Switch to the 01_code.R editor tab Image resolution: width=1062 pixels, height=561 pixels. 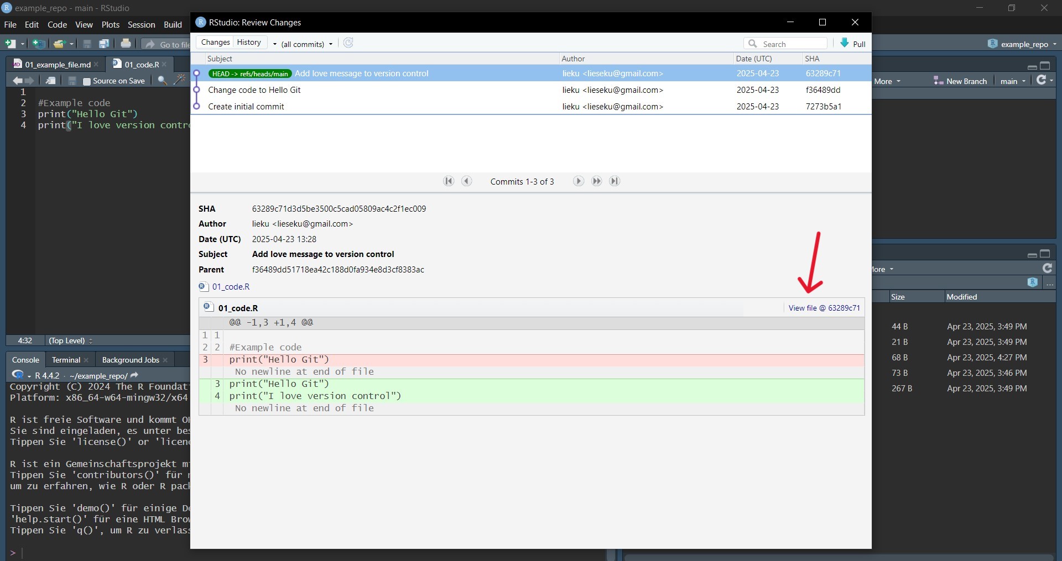coord(142,65)
